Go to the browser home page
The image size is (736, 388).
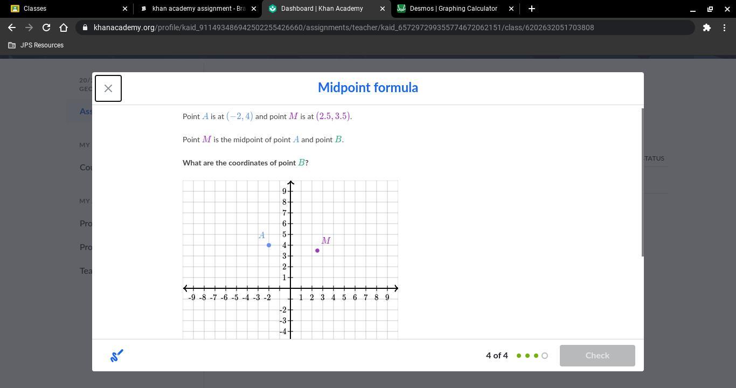[64, 27]
